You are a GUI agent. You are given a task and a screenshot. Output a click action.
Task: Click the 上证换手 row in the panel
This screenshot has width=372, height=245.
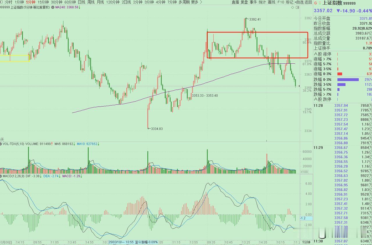click(343, 48)
